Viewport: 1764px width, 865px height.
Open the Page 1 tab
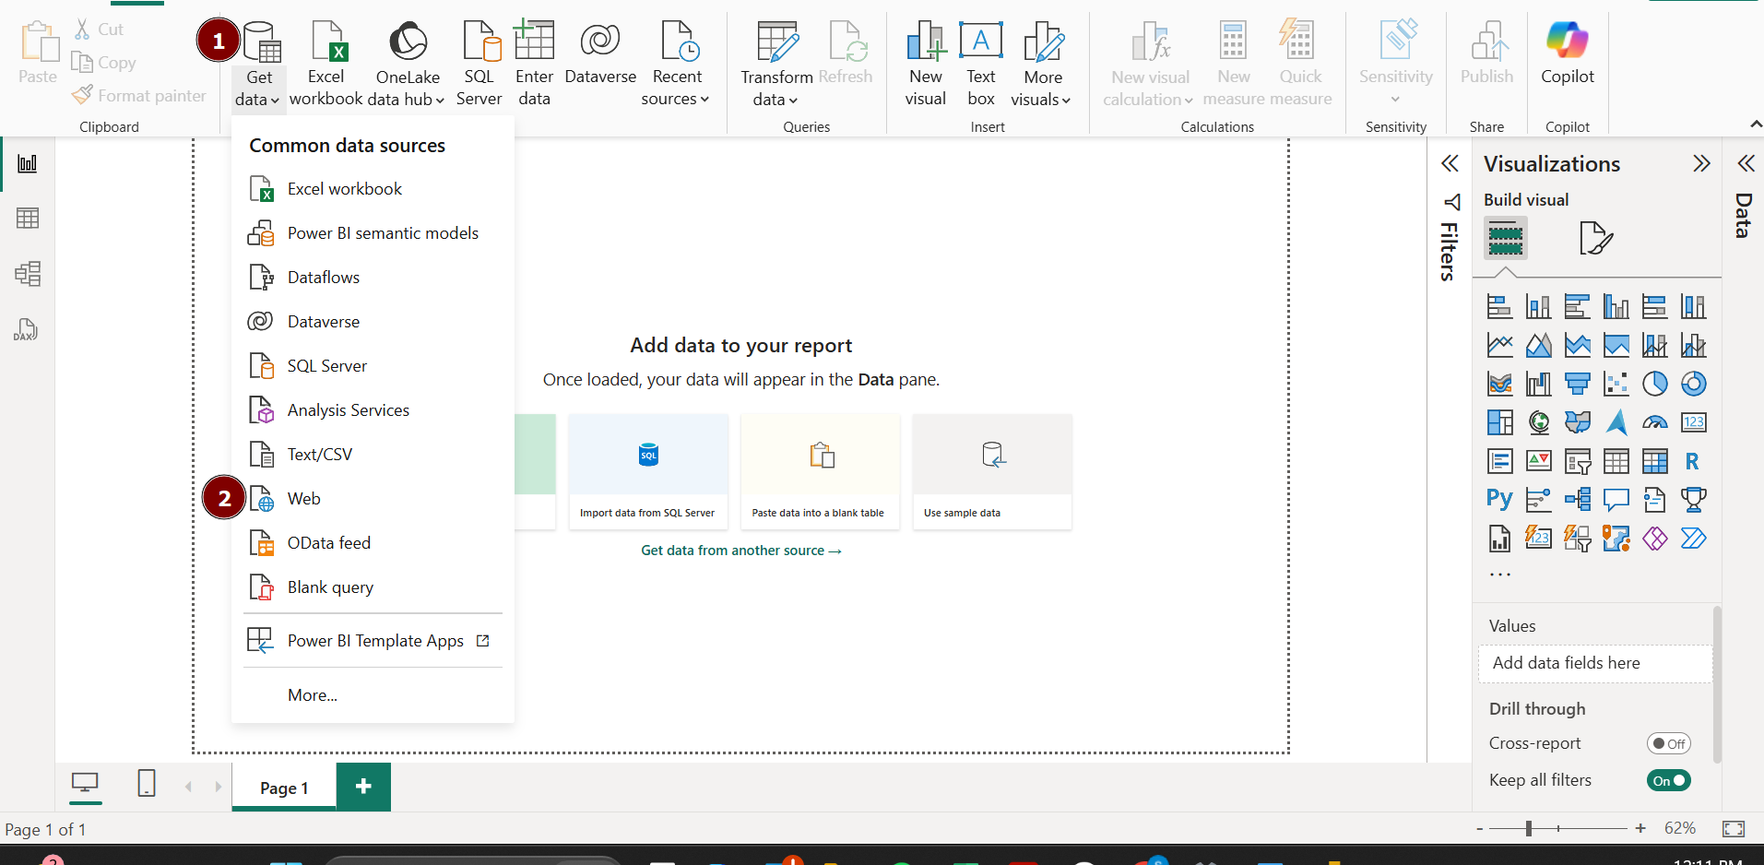click(x=284, y=788)
